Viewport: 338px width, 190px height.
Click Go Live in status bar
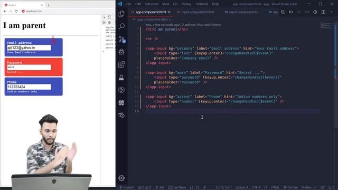(290, 187)
